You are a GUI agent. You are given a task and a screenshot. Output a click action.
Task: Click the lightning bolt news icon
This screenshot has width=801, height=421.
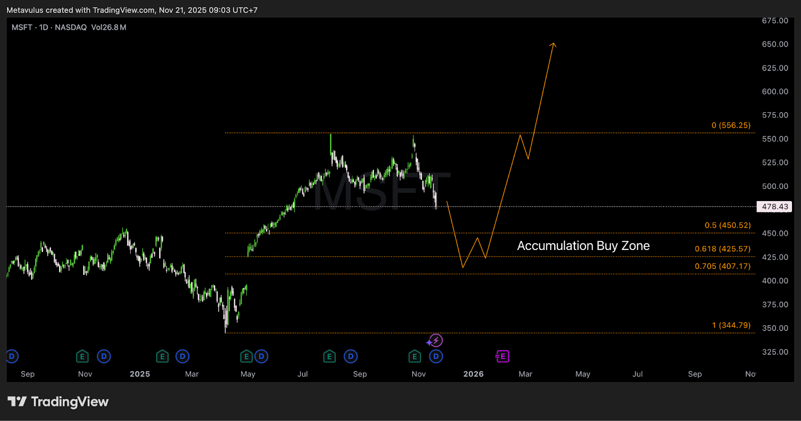(x=435, y=341)
